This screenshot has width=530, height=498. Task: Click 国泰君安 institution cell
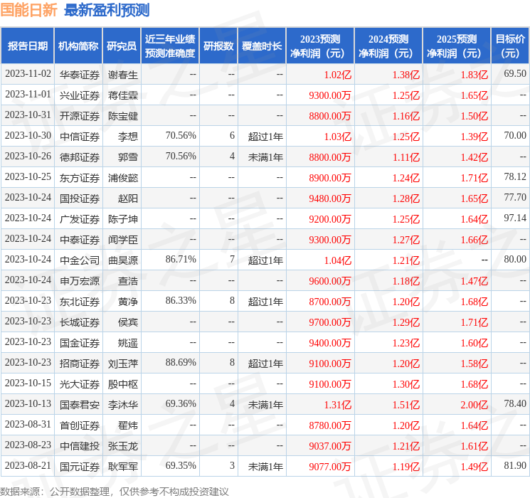tap(80, 405)
